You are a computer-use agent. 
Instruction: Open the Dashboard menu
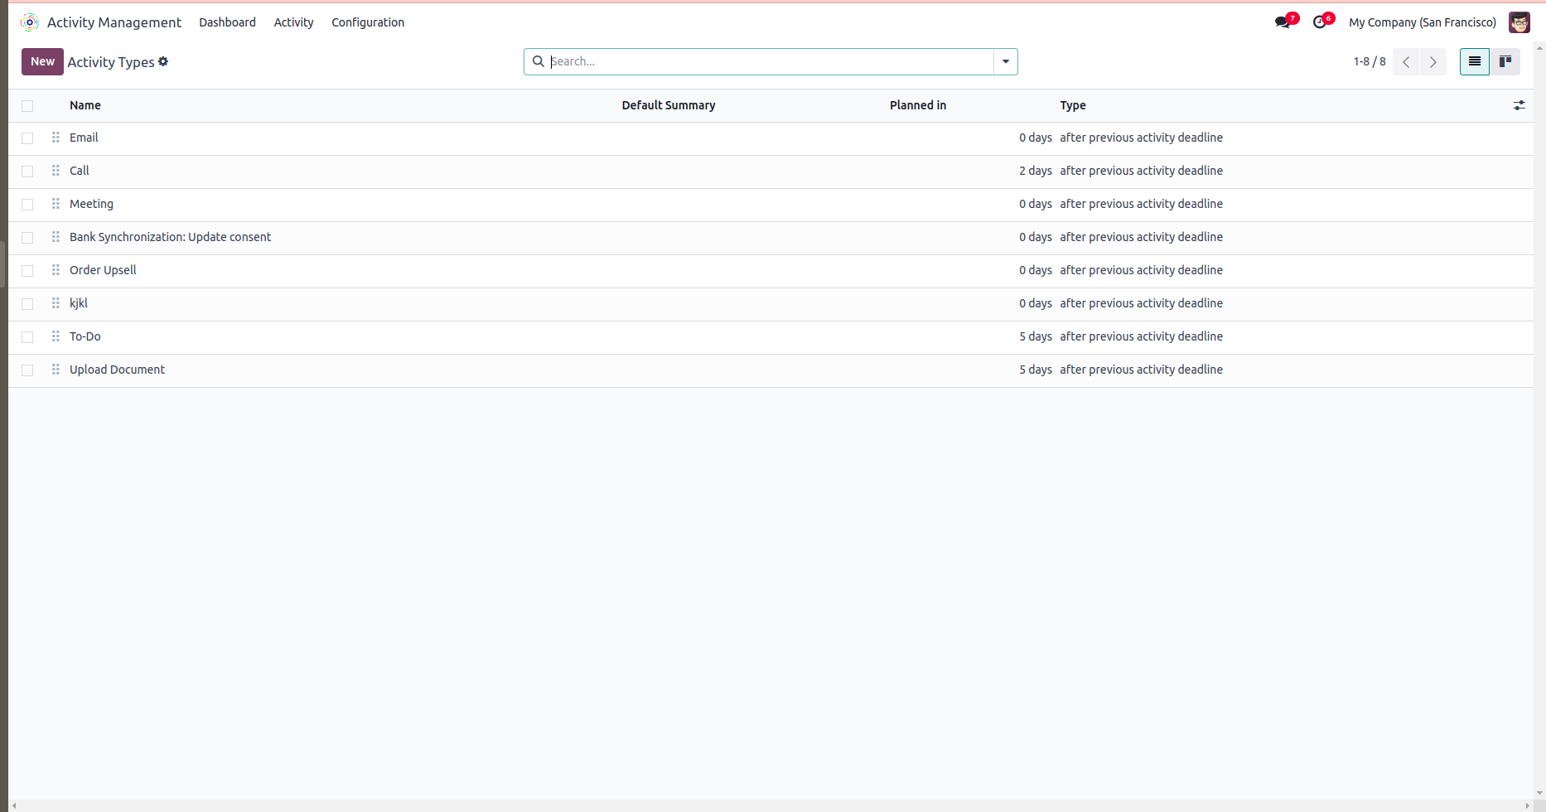227,22
